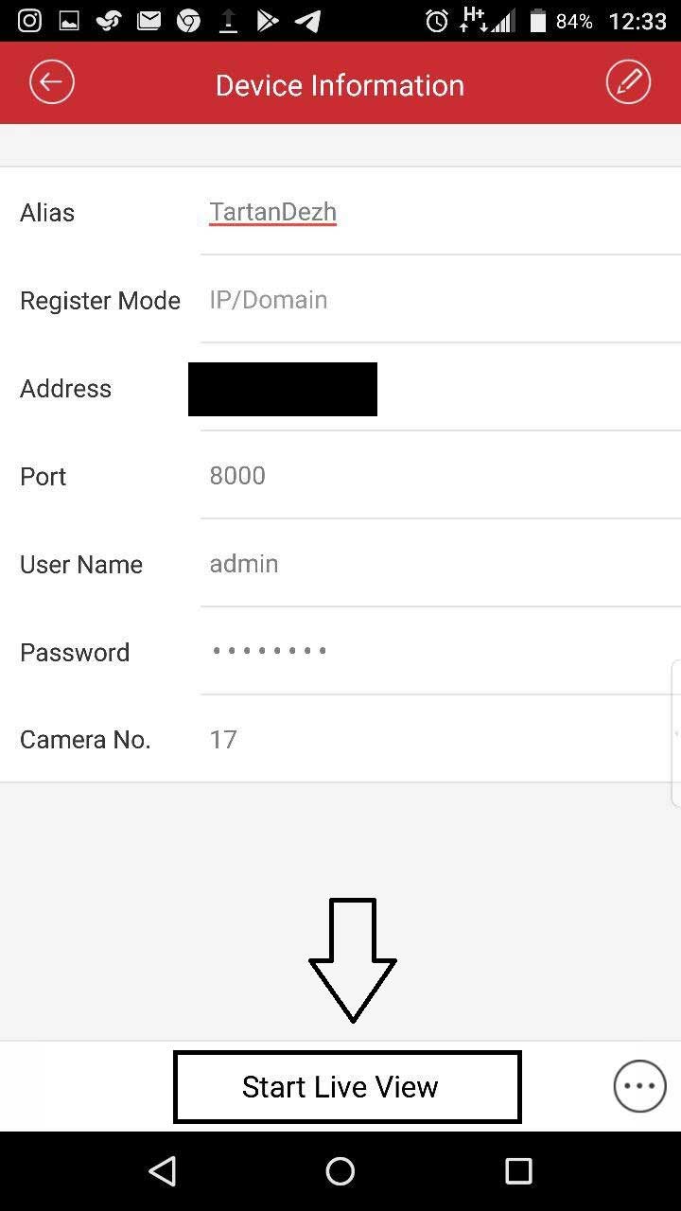Select the Camera No. field 17

pos(441,739)
